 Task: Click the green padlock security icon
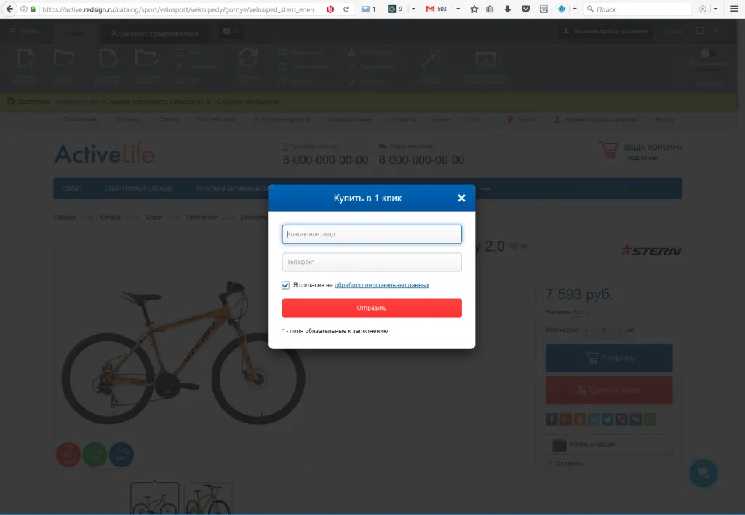click(33, 9)
